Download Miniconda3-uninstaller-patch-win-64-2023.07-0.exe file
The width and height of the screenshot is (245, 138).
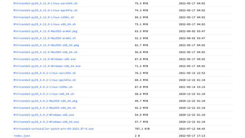(53, 129)
